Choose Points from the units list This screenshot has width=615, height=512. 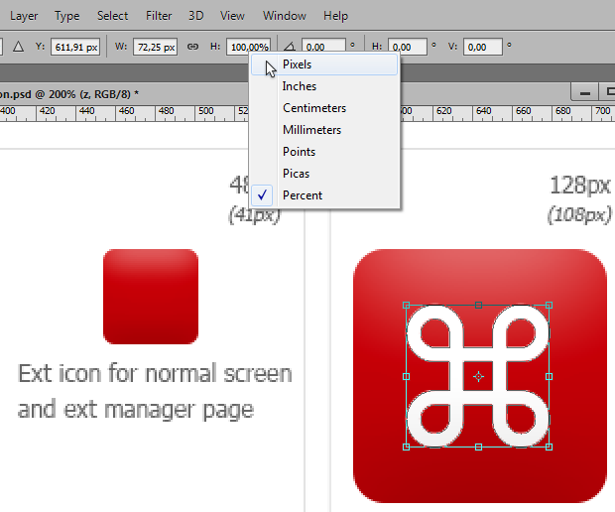tap(324, 152)
